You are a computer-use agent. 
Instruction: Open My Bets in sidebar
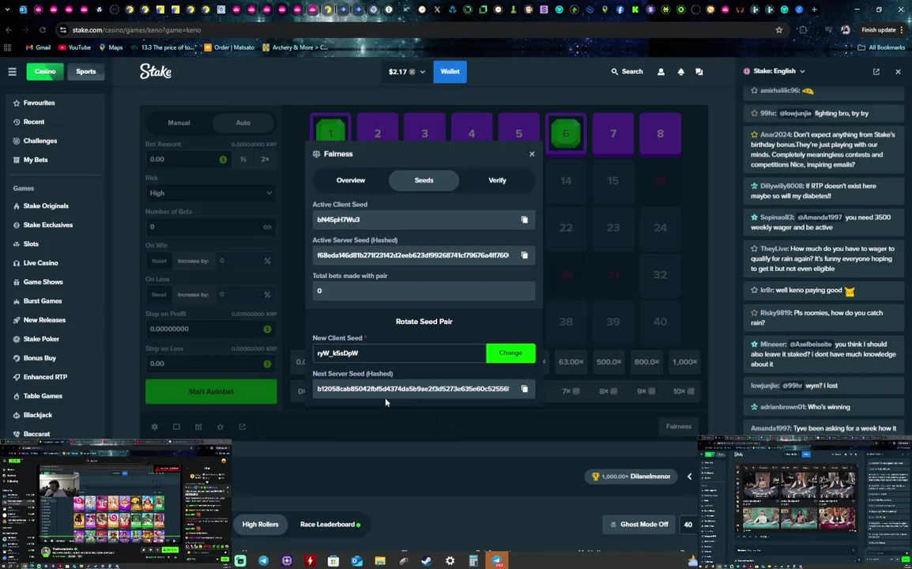pos(35,160)
